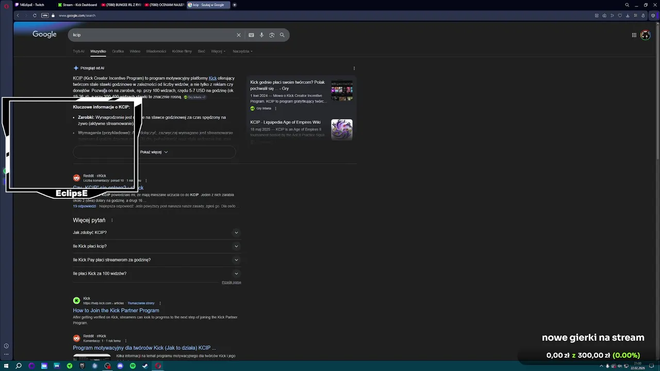The image size is (660, 371).
Task: Open the extensions cube icon
Action: tap(653, 15)
